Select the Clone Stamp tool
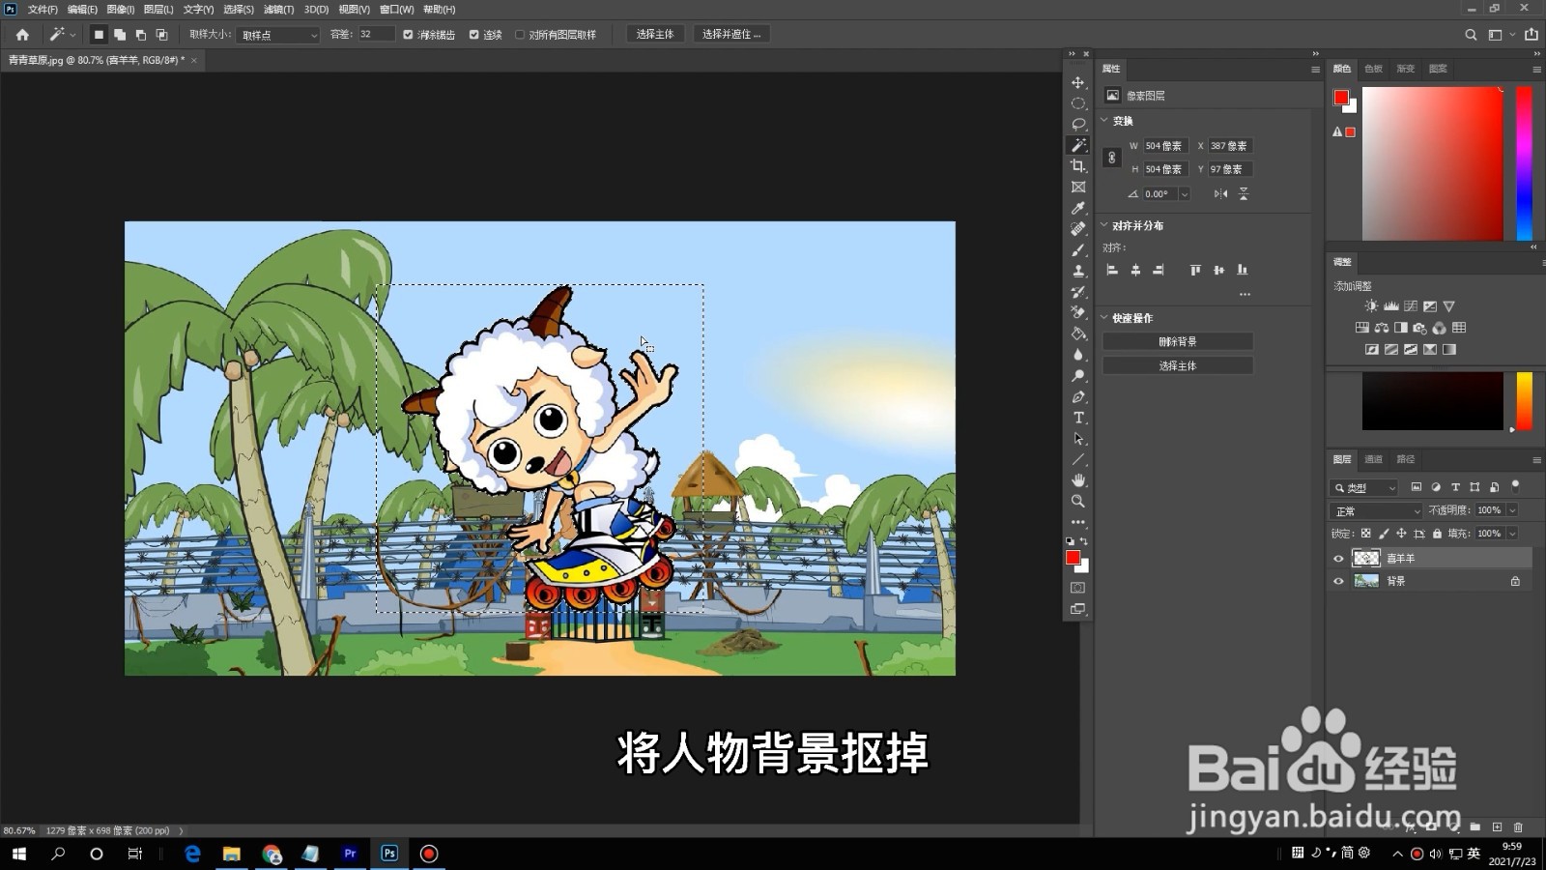 click(x=1078, y=271)
